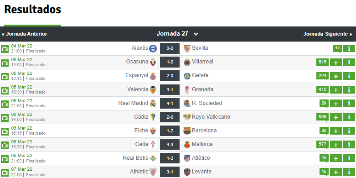Click Barcelona club crest
The width and height of the screenshot is (356, 178).
(187, 131)
